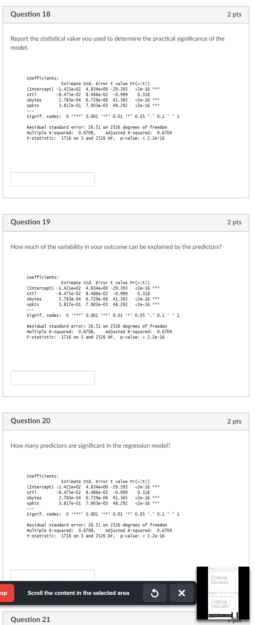The width and height of the screenshot is (255, 625).
Task: Click the answer field for Question 20
Action: click(52, 575)
